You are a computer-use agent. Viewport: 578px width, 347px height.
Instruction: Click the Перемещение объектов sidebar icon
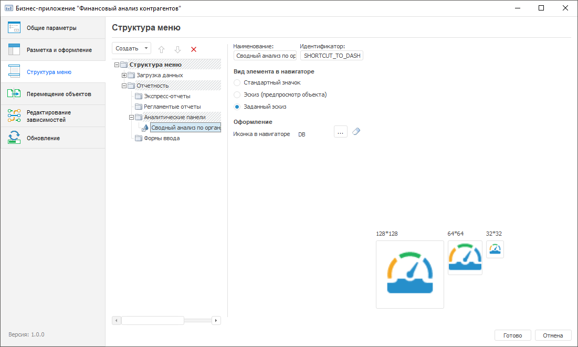(14, 93)
